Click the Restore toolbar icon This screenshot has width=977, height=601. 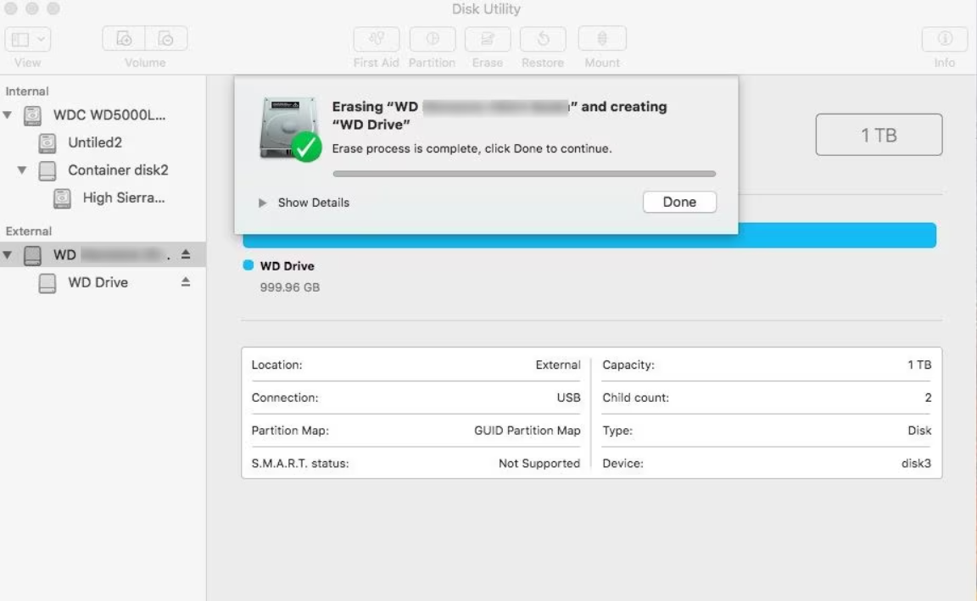click(x=543, y=39)
